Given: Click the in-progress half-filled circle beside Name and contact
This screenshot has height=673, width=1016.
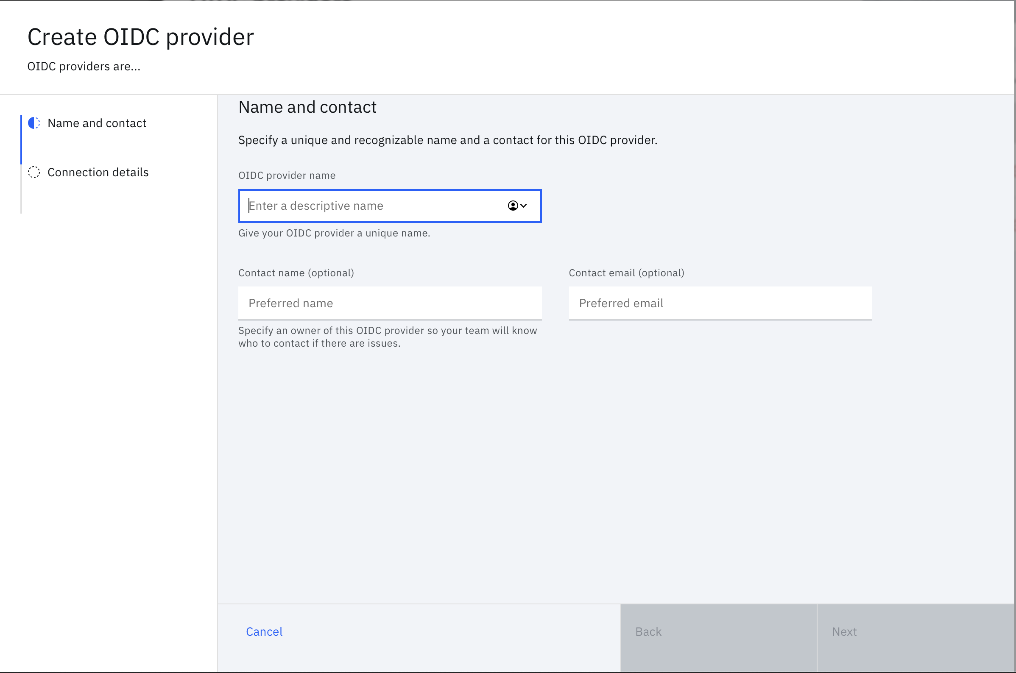Looking at the screenshot, I should click(x=33, y=123).
